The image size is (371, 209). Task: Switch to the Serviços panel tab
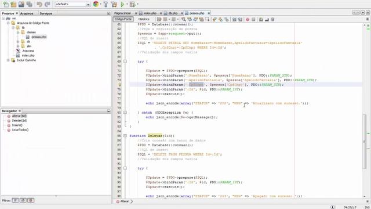[x=46, y=13]
